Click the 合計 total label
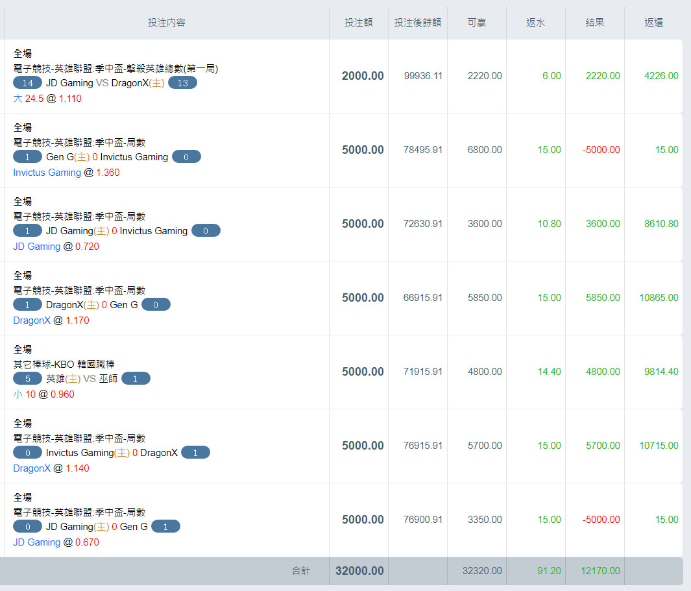691x591 pixels. tap(301, 571)
